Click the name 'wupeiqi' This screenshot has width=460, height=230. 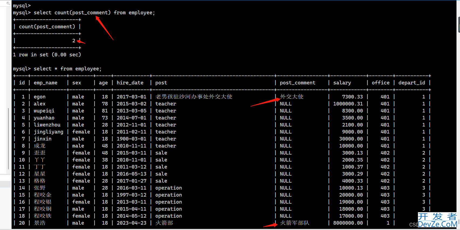(44, 111)
